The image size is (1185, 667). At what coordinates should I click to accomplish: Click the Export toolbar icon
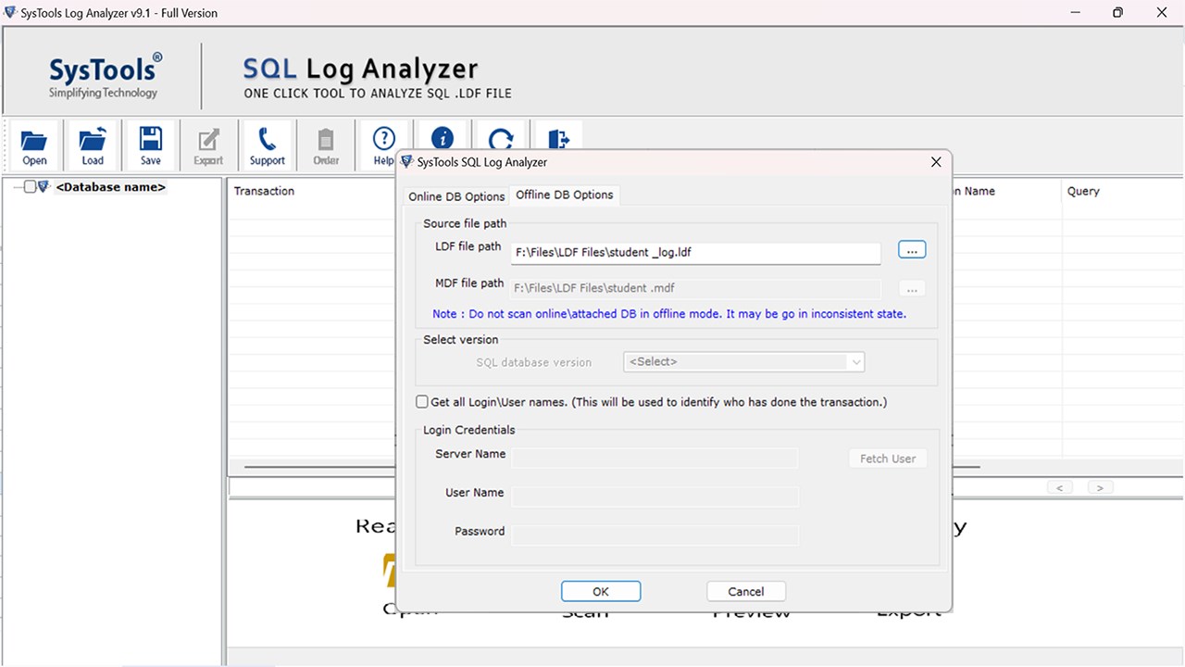click(x=208, y=145)
